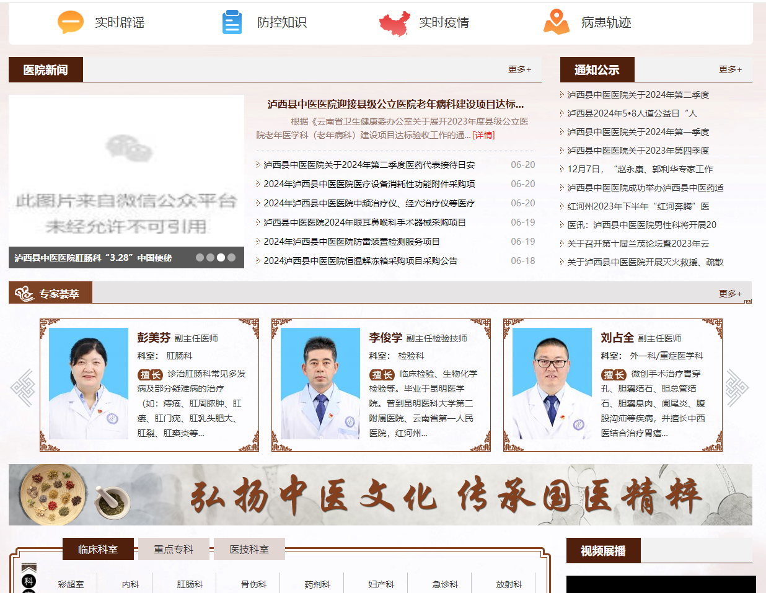Open slide caption 肛肠科 3.28 中国便秘

click(93, 258)
